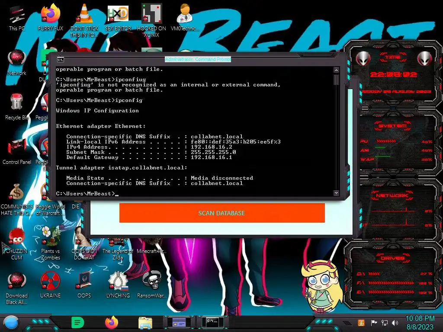The width and height of the screenshot is (443, 332).
Task: Click the DRIVES widget header
Action: [x=392, y=258]
